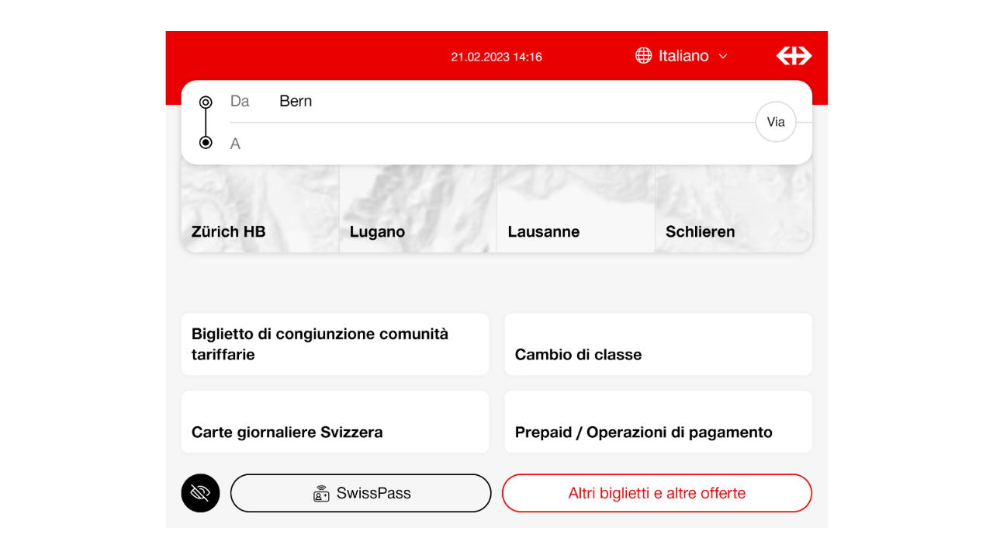Click Altri biglietti e altre offerte

tap(656, 493)
